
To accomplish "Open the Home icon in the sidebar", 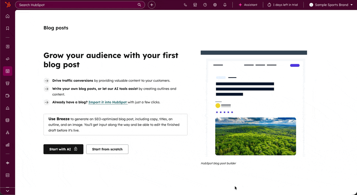I will point(7,16).
